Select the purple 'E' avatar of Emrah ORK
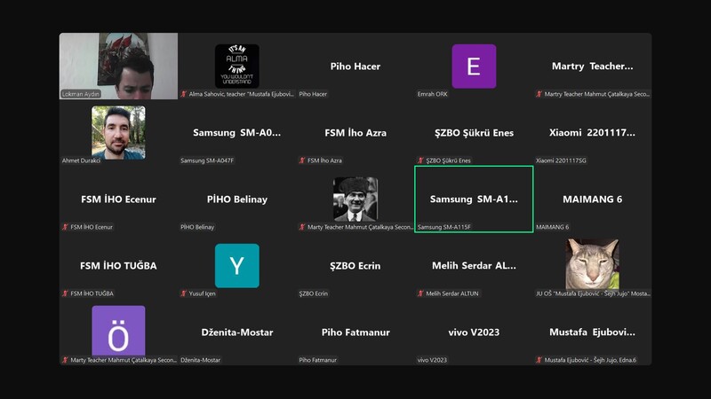Viewport: 711px width, 399px height. [474, 66]
